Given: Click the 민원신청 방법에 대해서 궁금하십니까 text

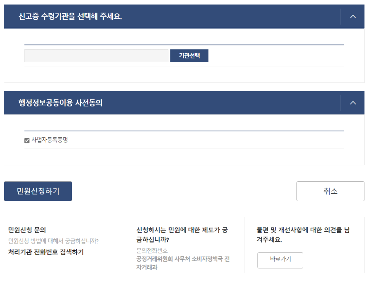Looking at the screenshot, I should point(53,241).
